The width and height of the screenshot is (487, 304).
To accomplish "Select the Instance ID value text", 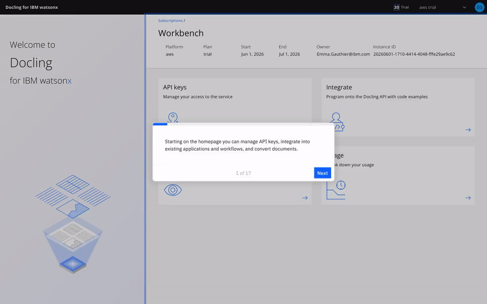I will 414,54.
